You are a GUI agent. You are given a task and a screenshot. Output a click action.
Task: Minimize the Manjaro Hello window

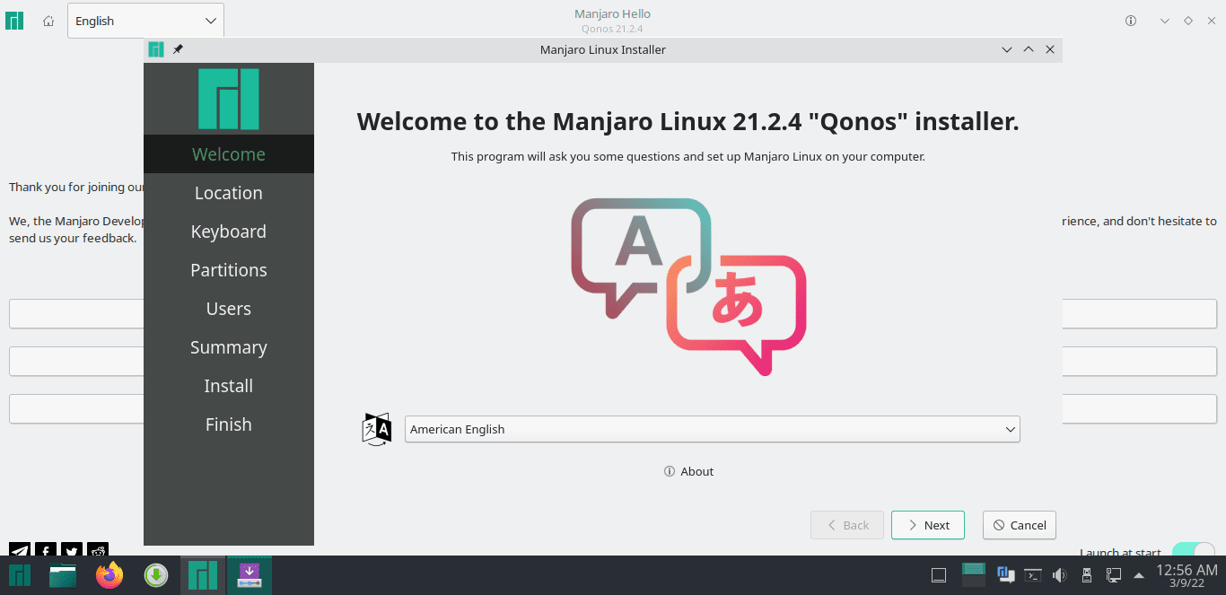pyautogui.click(x=1165, y=21)
